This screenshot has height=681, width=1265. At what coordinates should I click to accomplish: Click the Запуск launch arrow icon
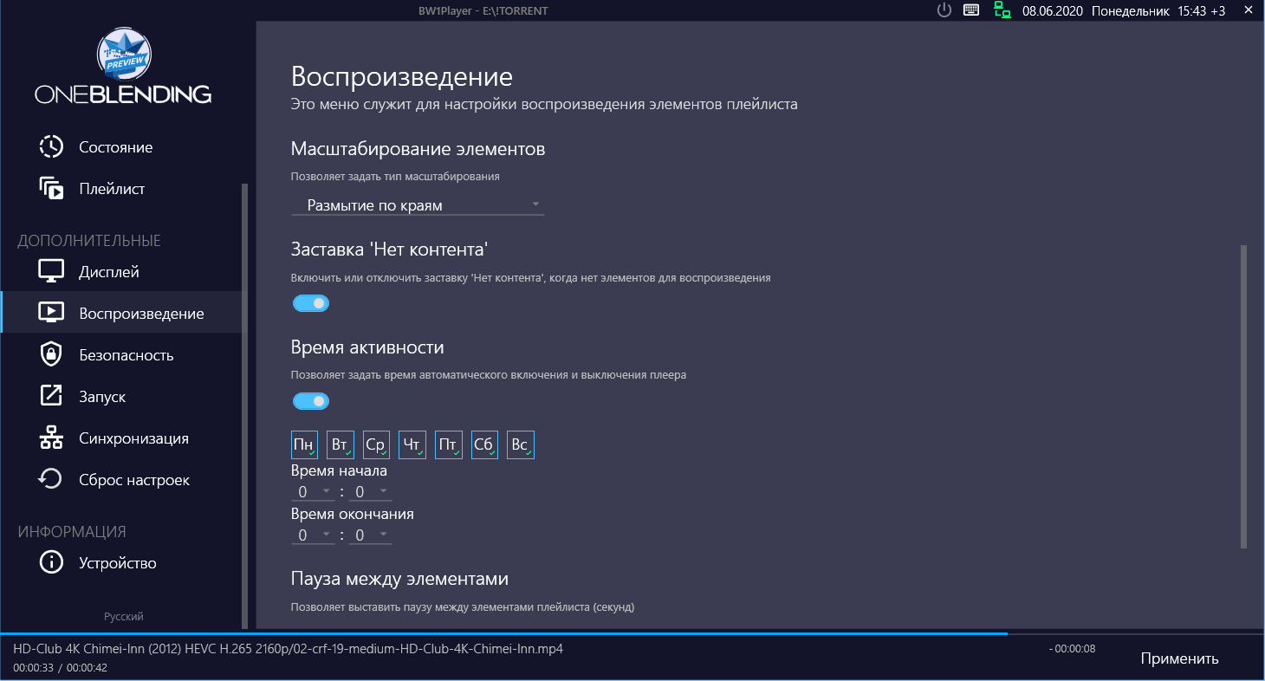click(51, 397)
